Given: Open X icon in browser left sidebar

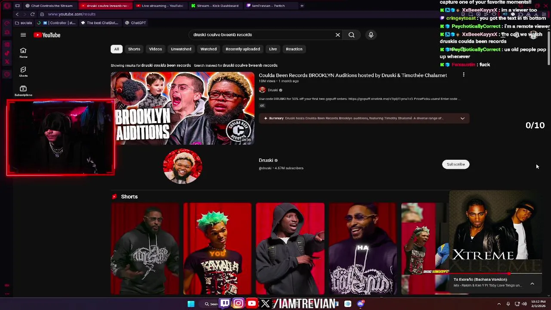Looking at the screenshot, I should tap(7, 62).
